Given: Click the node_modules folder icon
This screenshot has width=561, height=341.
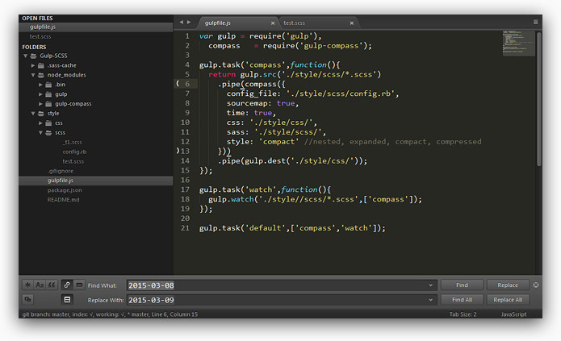Looking at the screenshot, I should click(41, 75).
